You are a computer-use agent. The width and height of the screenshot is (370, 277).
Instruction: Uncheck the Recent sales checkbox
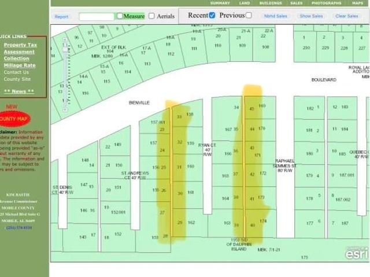[x=212, y=15]
